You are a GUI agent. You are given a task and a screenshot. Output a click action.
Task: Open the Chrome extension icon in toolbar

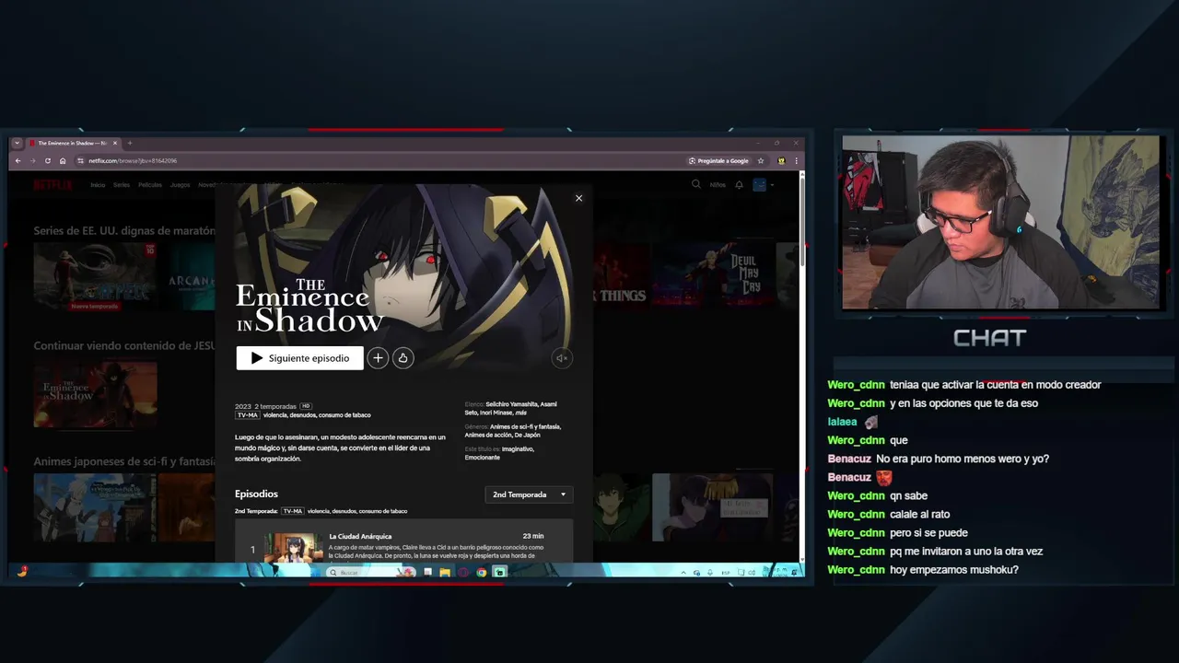[781, 160]
